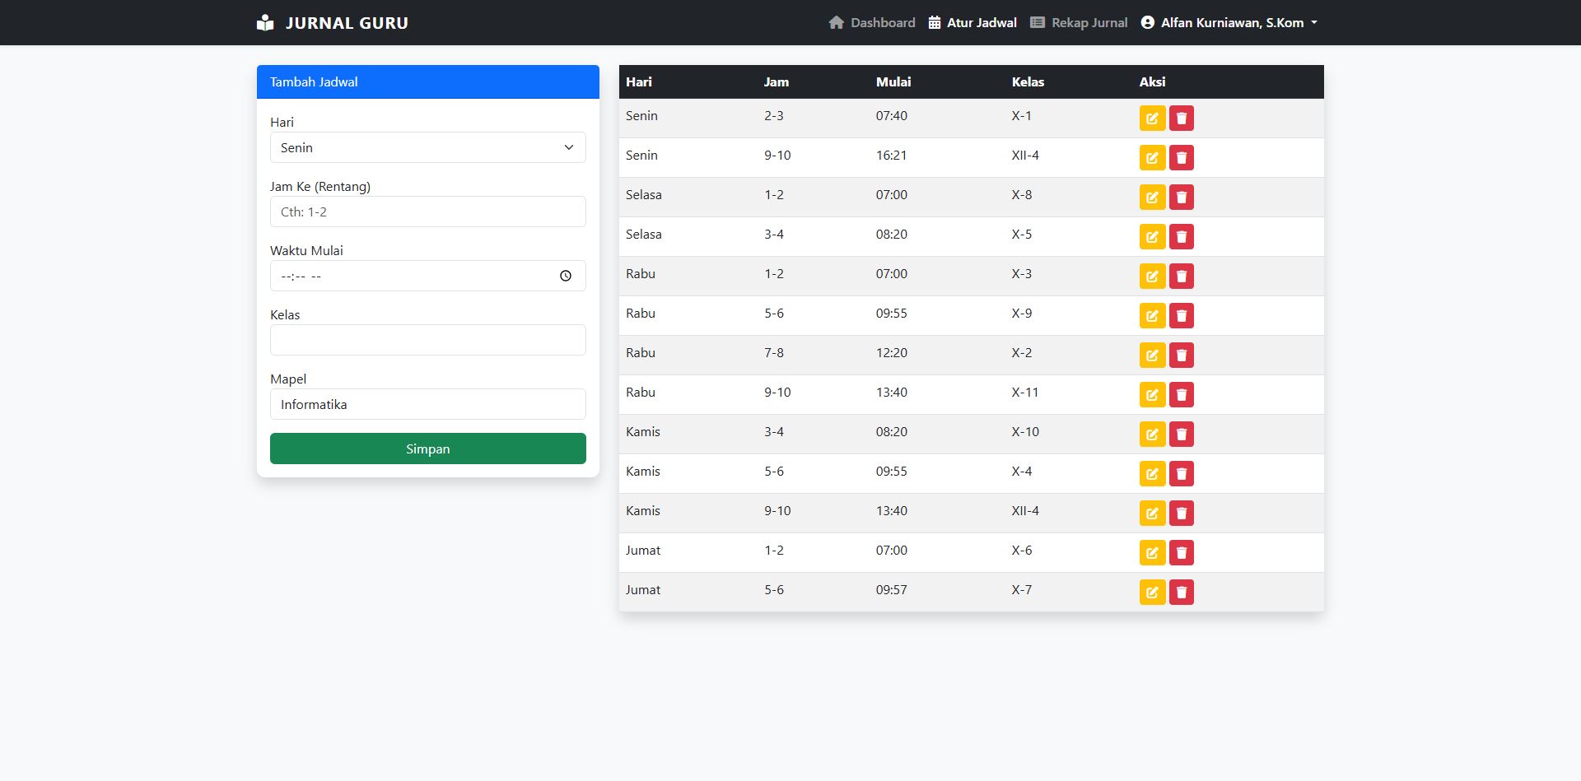Delete the Kamis XII-4 schedule row
The width and height of the screenshot is (1581, 781).
click(1181, 514)
